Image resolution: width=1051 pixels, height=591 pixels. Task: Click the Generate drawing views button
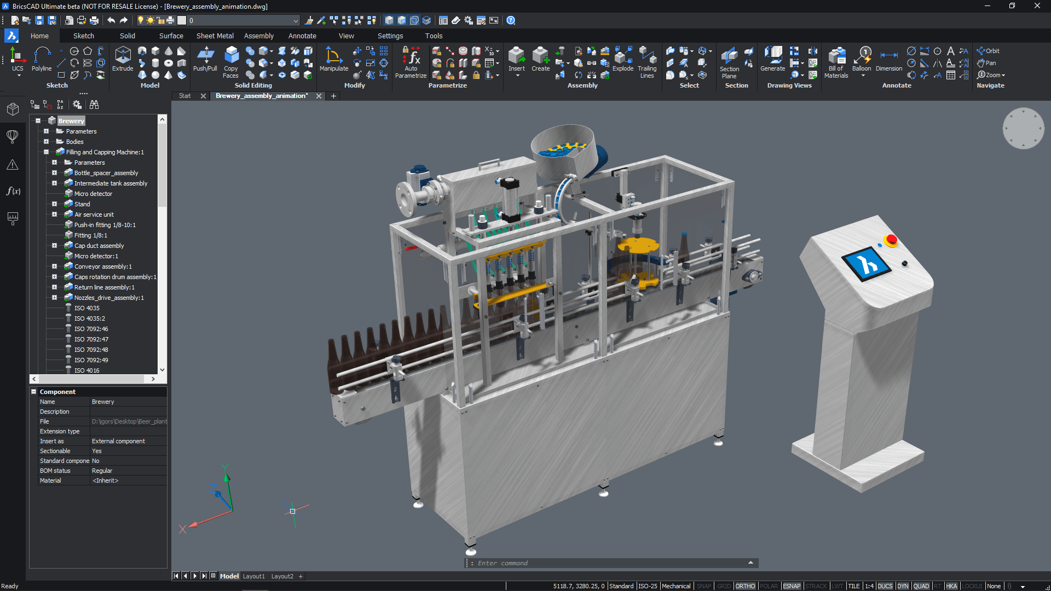coord(772,59)
